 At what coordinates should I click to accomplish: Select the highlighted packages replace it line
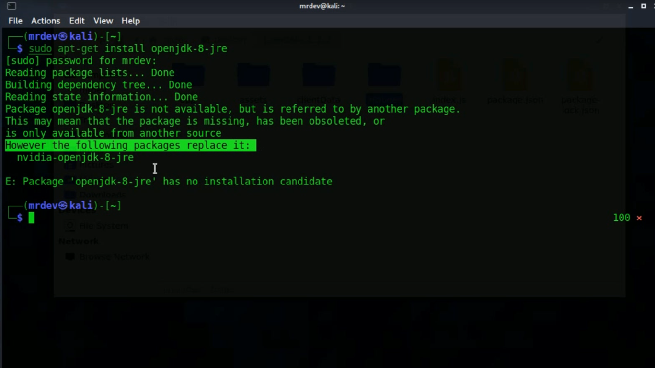coord(129,145)
